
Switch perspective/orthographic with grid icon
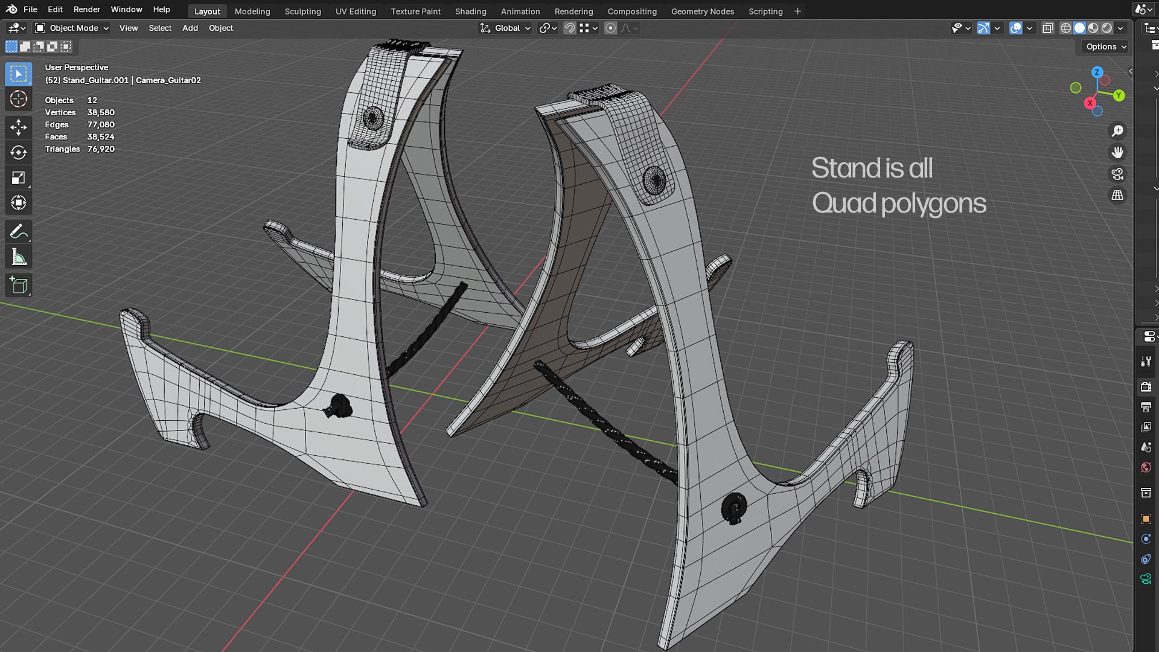pyautogui.click(x=1117, y=196)
